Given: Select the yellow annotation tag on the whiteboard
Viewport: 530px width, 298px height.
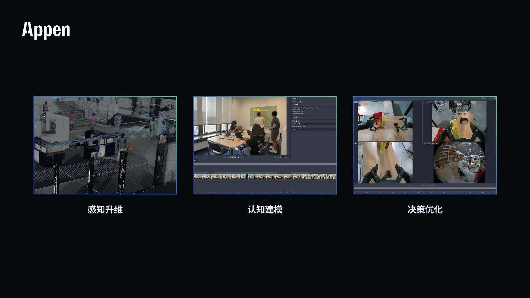Looking at the screenshot, I should [256, 109].
